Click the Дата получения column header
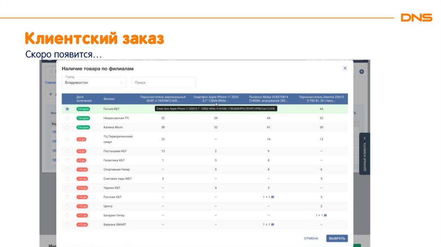The width and height of the screenshot is (441, 247). 83,99
